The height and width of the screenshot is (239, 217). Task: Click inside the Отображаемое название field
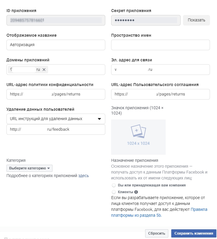56,45
